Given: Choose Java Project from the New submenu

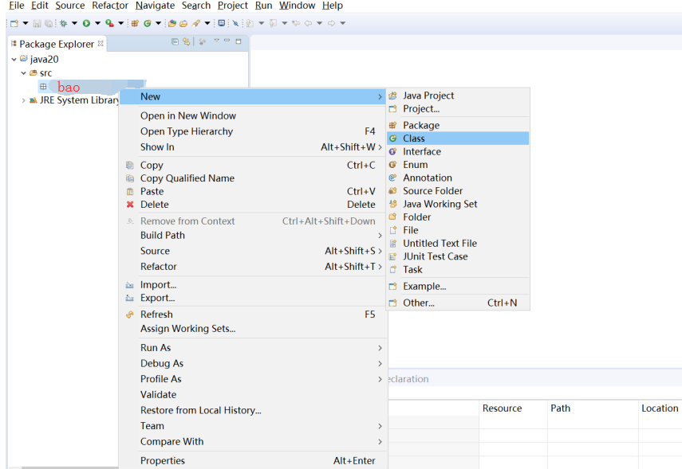Looking at the screenshot, I should pos(458,96).
